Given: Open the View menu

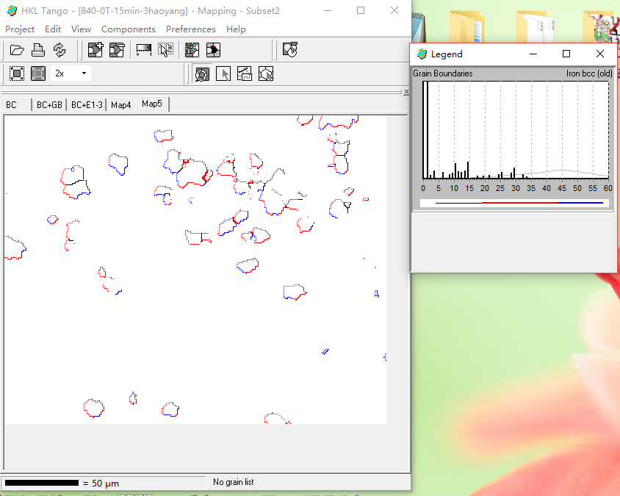Looking at the screenshot, I should coord(81,29).
